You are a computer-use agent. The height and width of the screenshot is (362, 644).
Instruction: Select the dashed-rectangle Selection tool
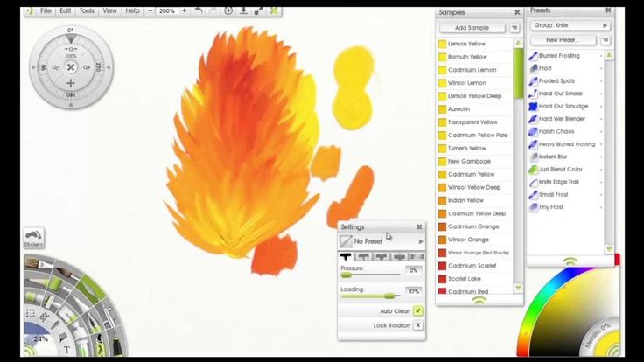pyautogui.click(x=30, y=314)
